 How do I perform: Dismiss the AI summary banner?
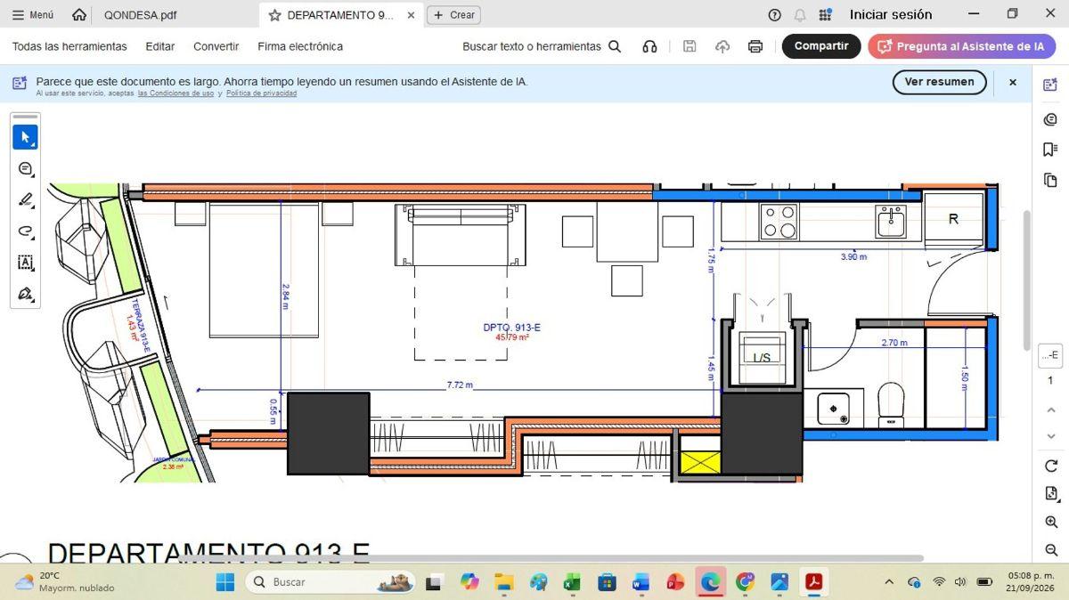click(x=1012, y=82)
